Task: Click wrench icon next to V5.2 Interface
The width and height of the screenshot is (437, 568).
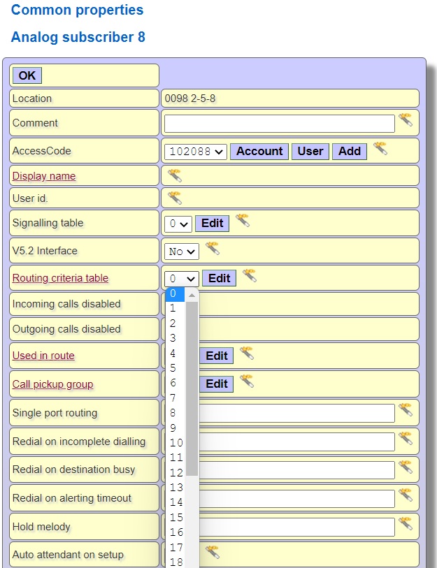Action: click(212, 248)
